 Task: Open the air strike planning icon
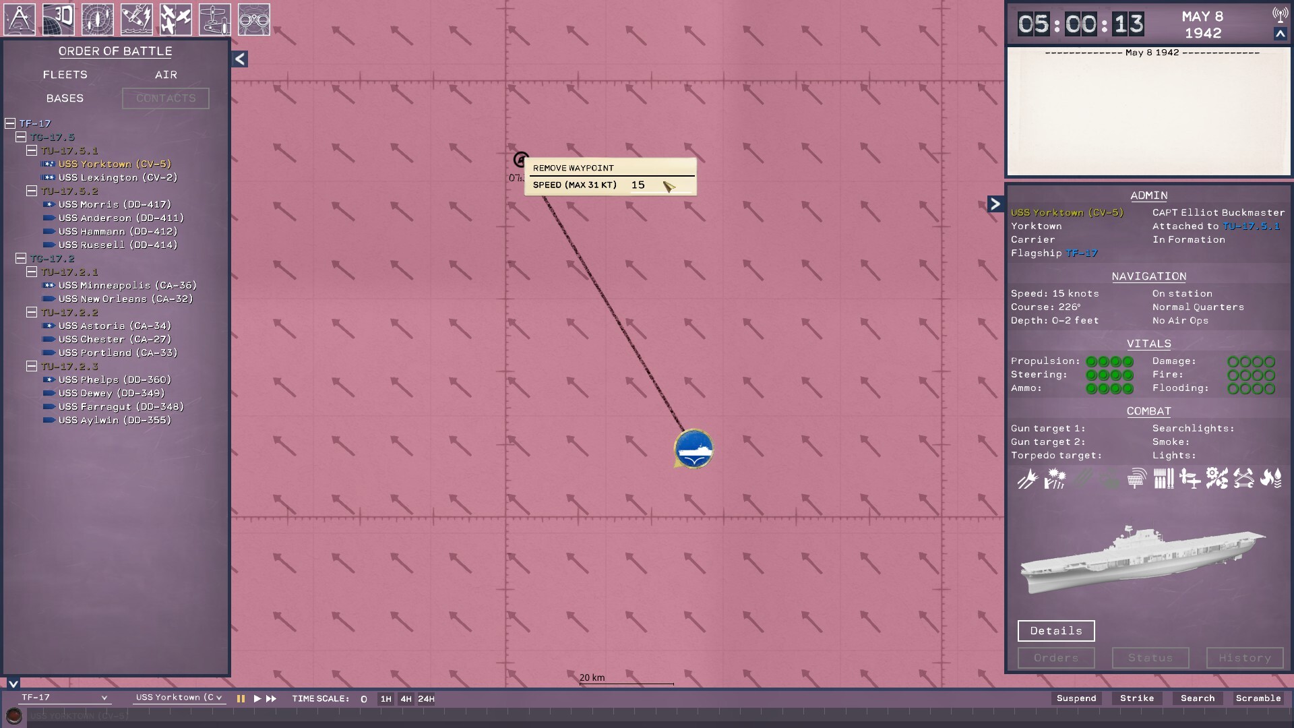click(x=137, y=20)
